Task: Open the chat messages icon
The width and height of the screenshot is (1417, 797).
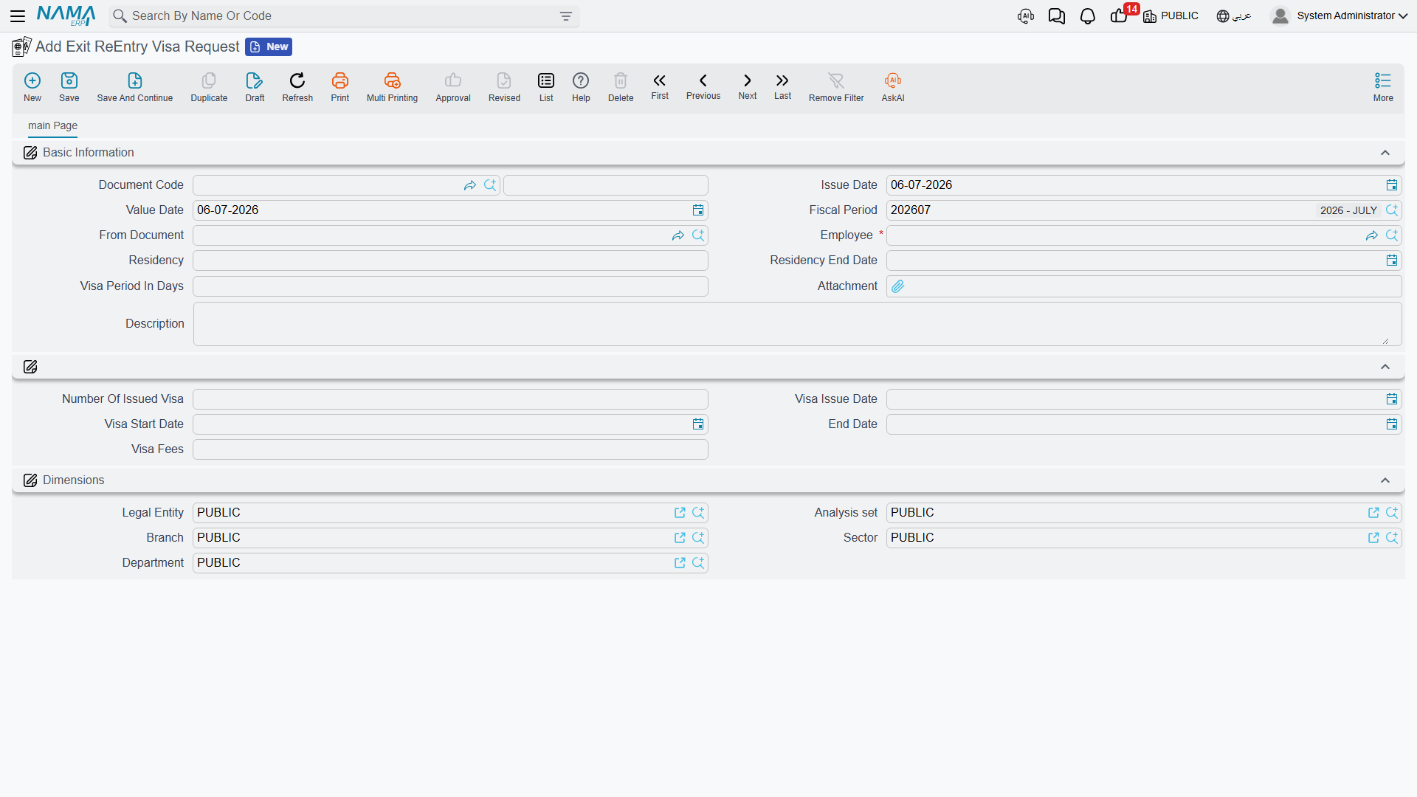Action: tap(1056, 16)
